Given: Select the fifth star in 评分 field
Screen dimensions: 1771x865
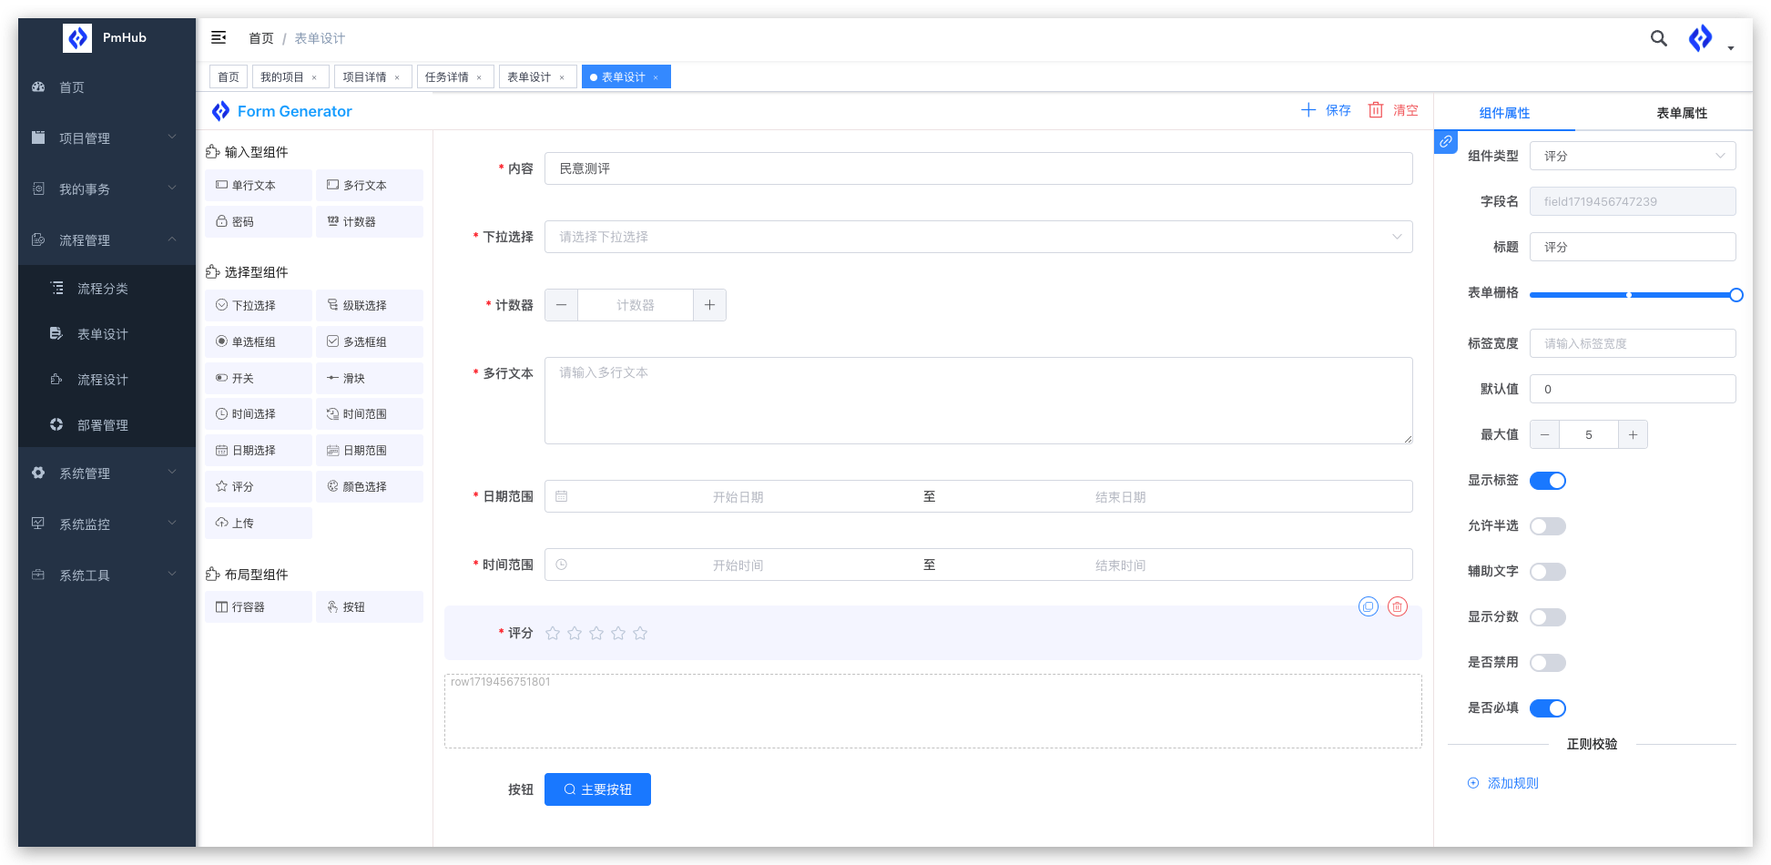Looking at the screenshot, I should point(640,633).
